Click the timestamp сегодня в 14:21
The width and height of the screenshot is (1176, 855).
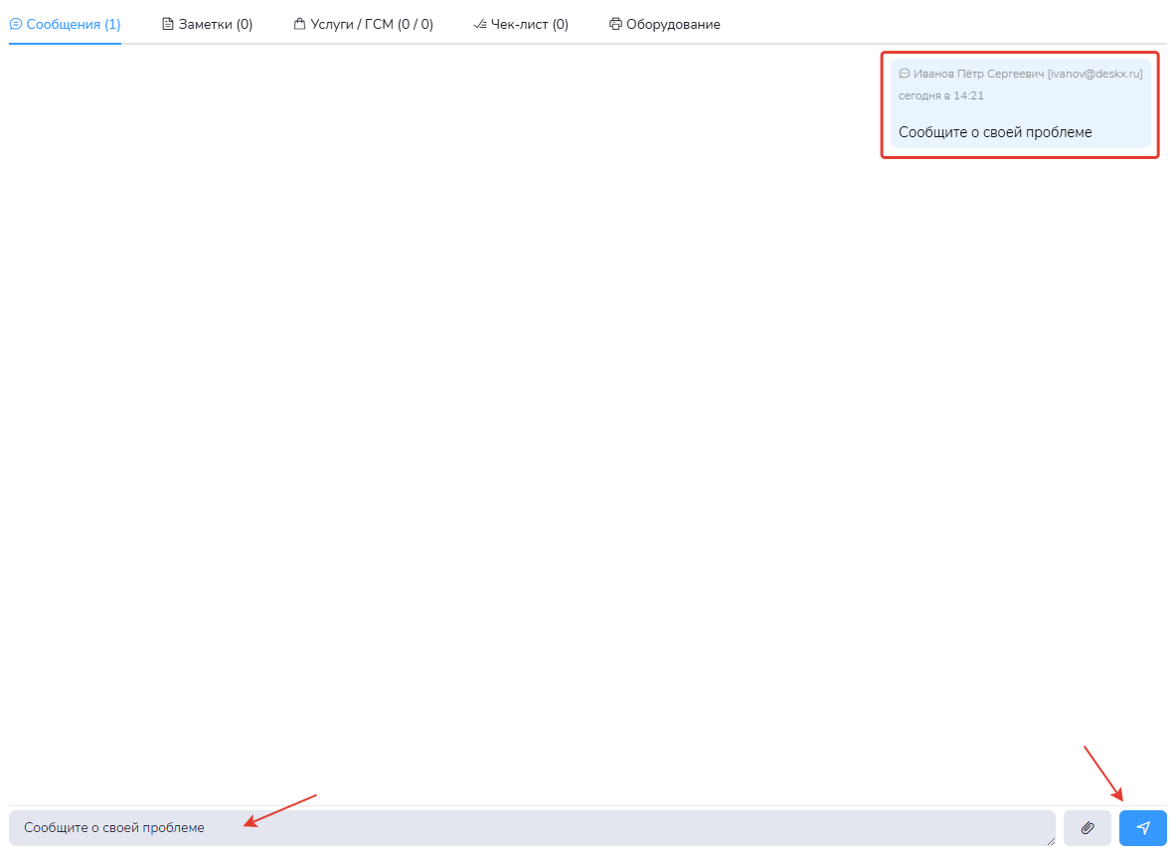click(940, 95)
